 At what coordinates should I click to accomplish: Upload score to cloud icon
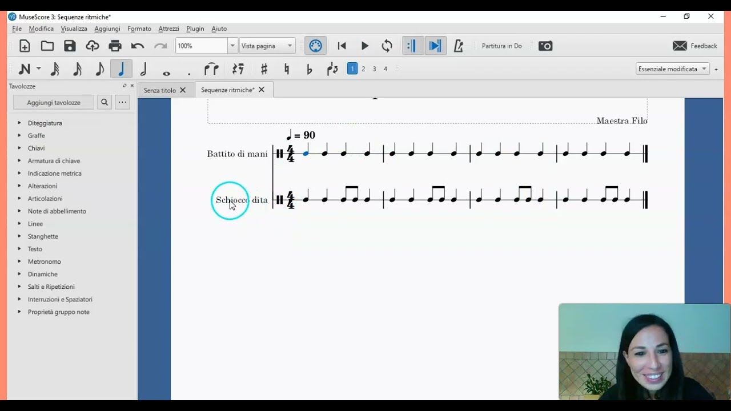click(93, 46)
